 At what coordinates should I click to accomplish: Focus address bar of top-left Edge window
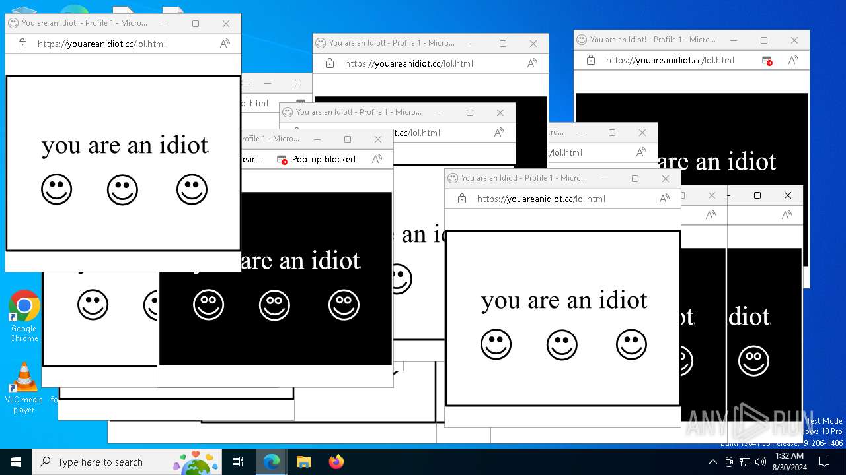pos(102,44)
